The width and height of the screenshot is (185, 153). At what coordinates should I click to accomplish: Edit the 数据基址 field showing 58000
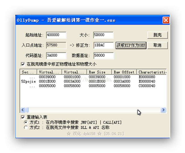(x=104, y=56)
